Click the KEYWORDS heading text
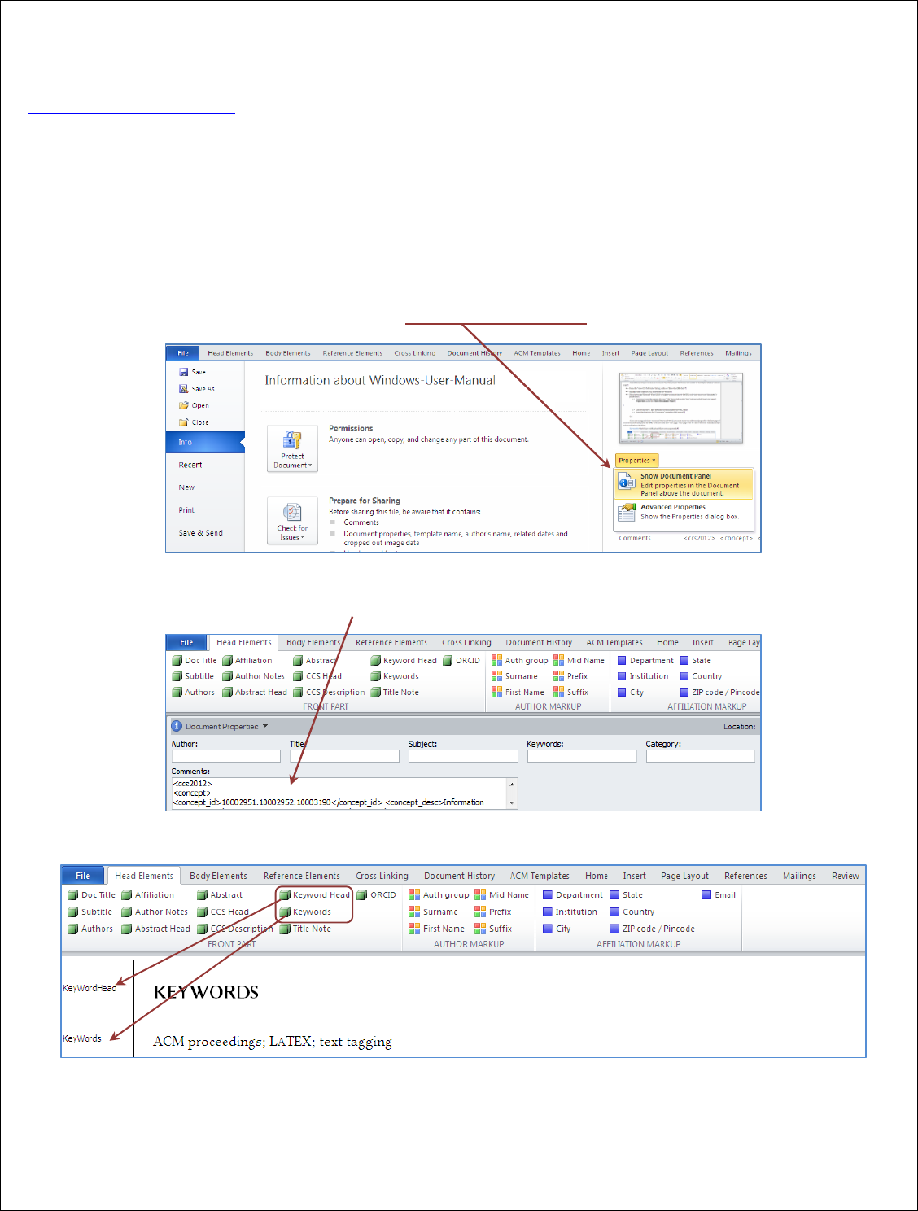Screen dimensions: 918x1211 click(x=206, y=992)
